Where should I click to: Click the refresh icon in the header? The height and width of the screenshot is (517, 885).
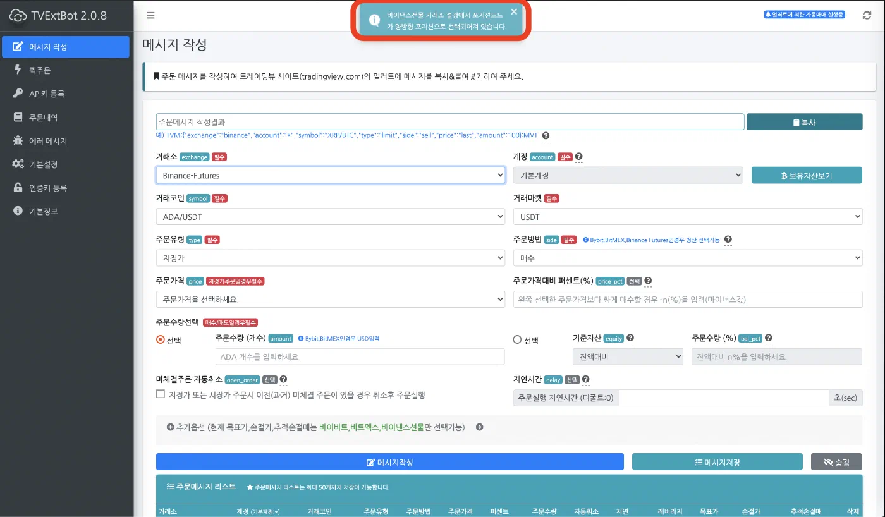click(867, 15)
